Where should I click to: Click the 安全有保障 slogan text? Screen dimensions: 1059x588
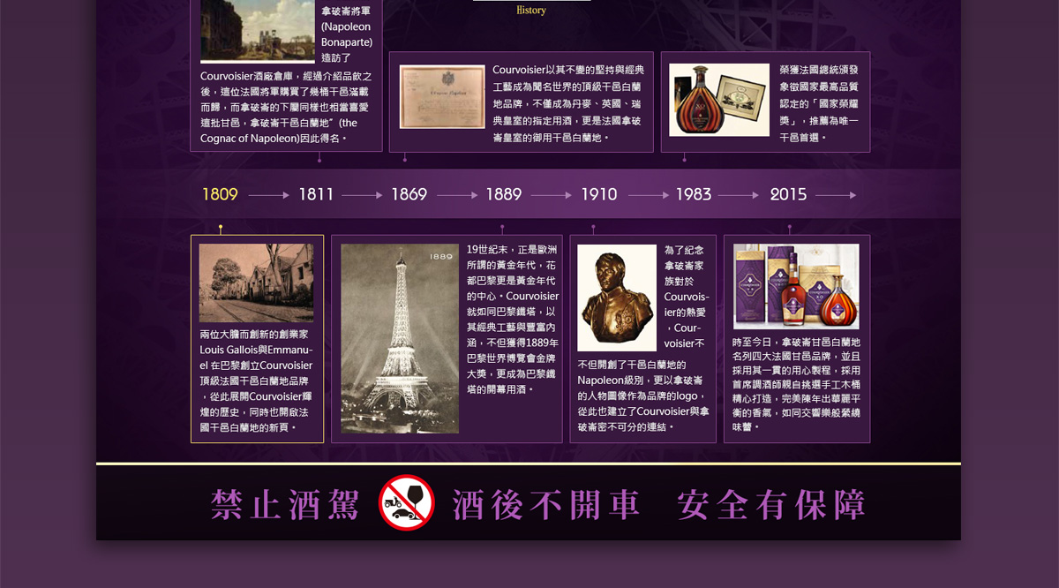771,505
